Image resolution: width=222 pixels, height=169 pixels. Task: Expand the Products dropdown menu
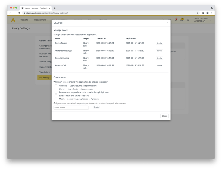click(25, 20)
